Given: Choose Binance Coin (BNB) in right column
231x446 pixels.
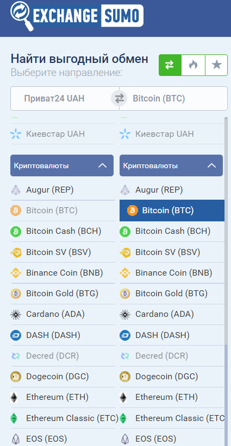Looking at the screenshot, I should 172,273.
